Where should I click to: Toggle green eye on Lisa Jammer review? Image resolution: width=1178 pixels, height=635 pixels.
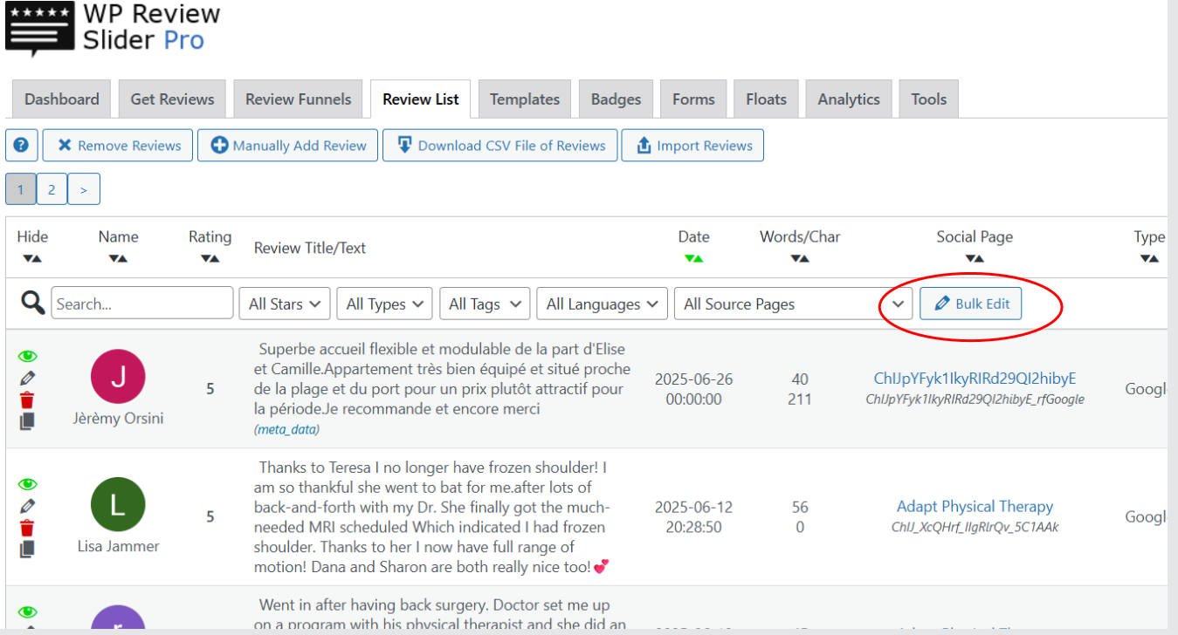pyautogui.click(x=28, y=484)
